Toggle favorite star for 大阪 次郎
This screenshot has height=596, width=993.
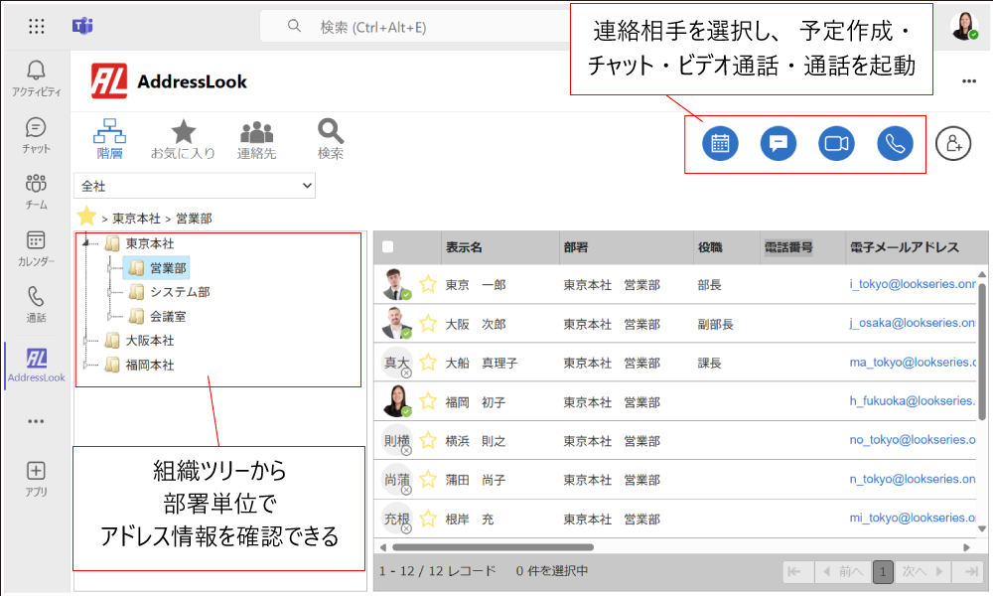coord(428,324)
